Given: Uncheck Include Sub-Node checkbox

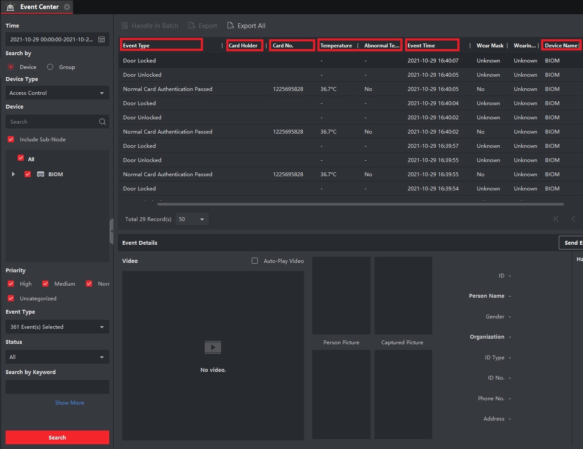Looking at the screenshot, I should point(11,139).
